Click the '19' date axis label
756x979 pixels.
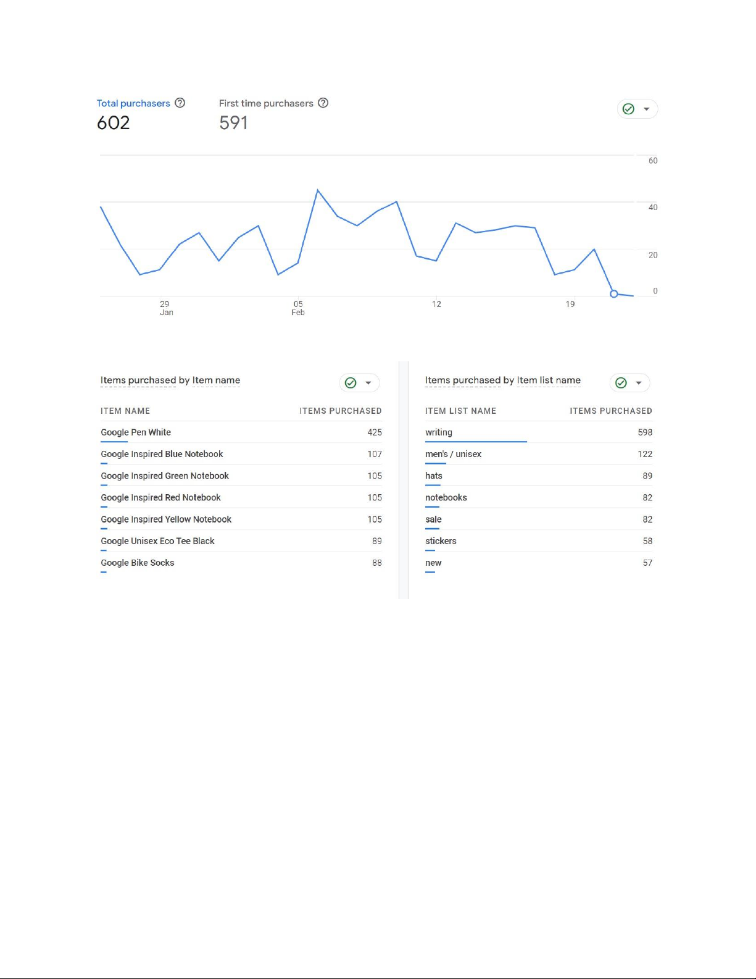(x=570, y=304)
